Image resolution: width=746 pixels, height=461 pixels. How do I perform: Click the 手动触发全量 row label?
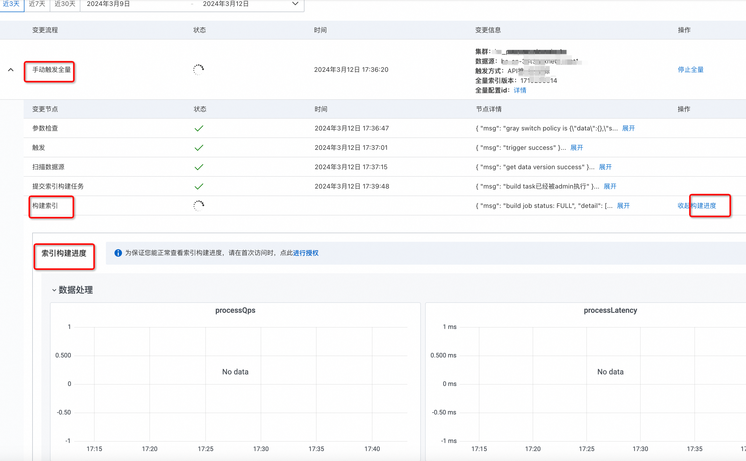(52, 70)
